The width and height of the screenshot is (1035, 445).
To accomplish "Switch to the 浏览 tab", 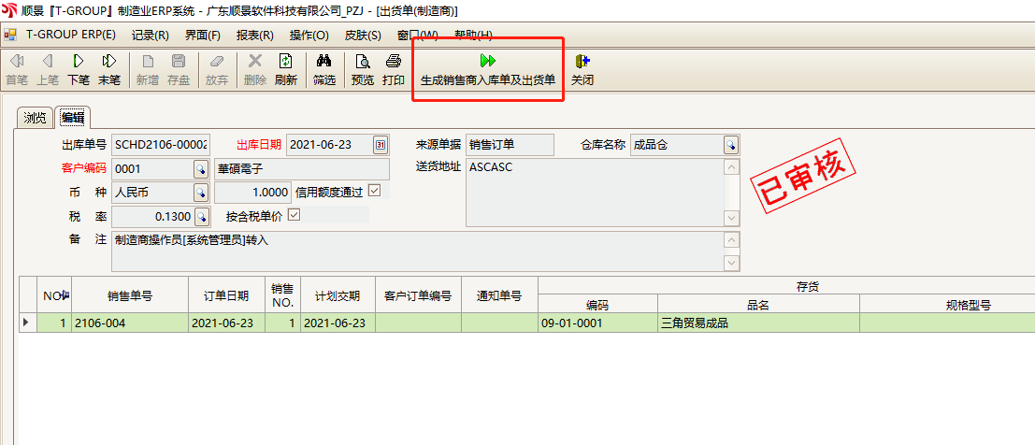I will tap(35, 118).
